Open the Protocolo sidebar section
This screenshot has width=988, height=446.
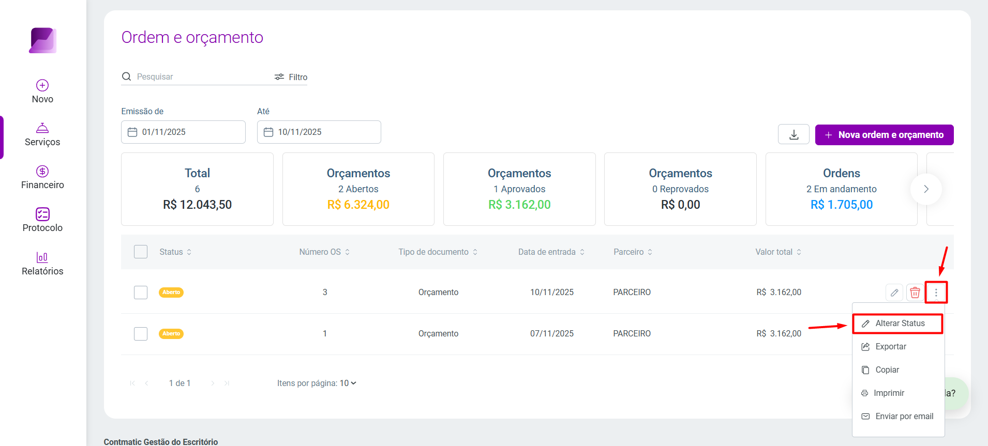[x=42, y=220]
